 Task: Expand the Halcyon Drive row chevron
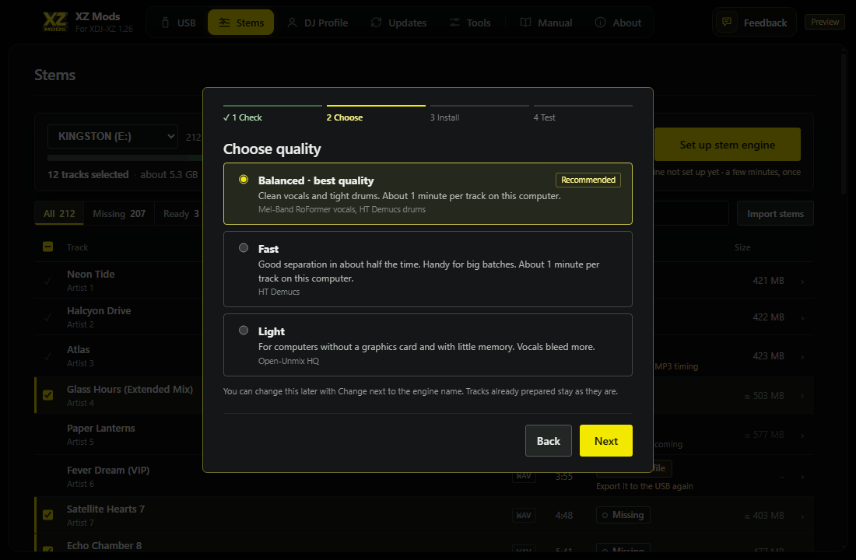click(x=802, y=317)
